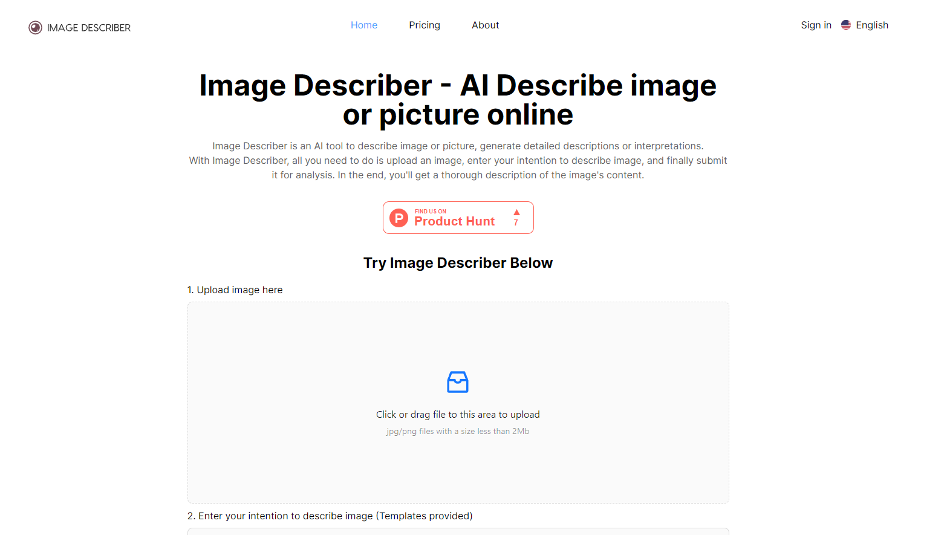Click 'jpg/png files' size hint text
The height and width of the screenshot is (535, 947).
point(458,432)
